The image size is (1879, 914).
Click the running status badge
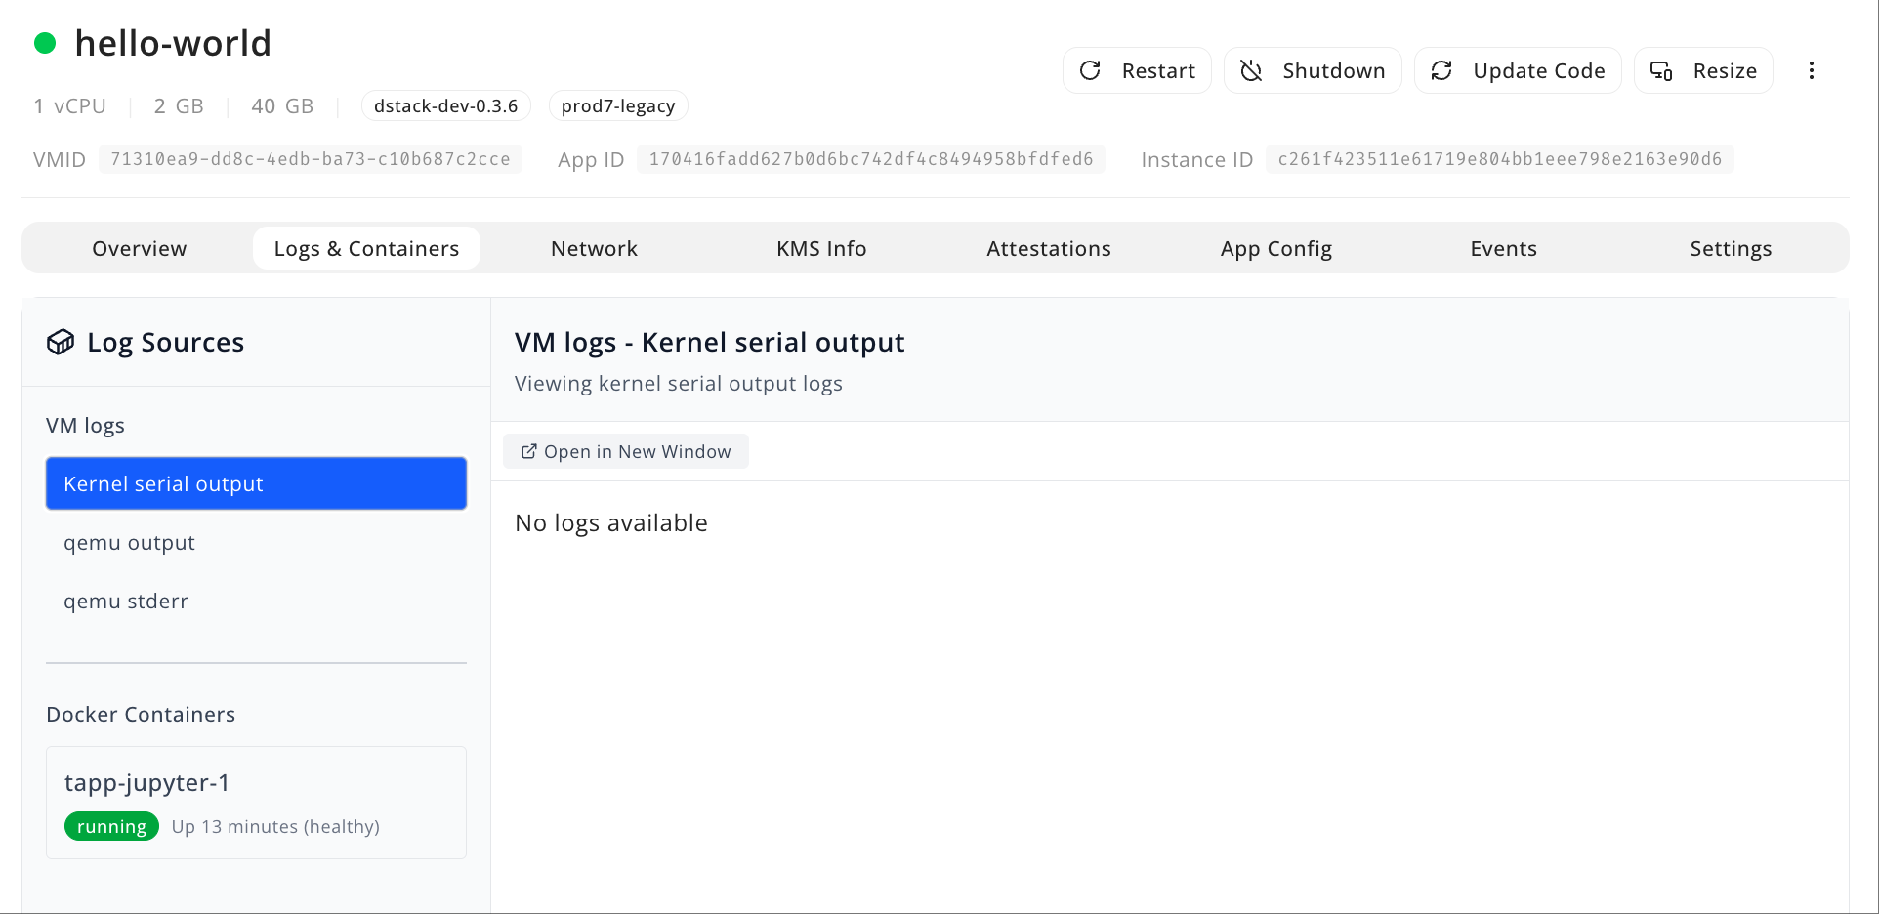111,825
